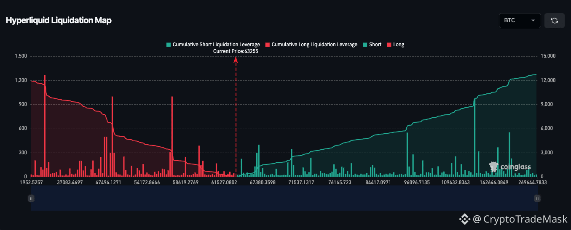Click left y-axis value 600

(23, 129)
